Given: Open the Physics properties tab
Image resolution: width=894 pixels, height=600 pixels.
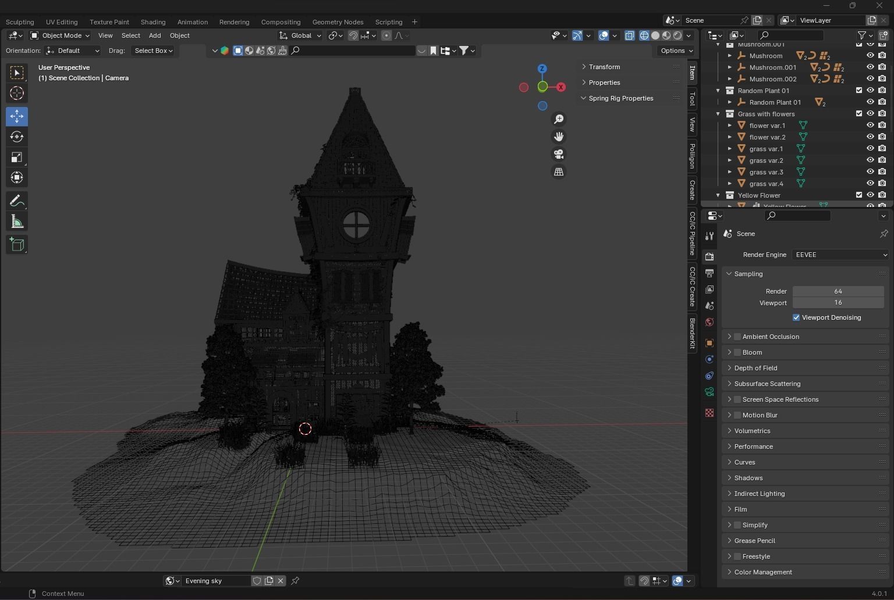Looking at the screenshot, I should 709,359.
